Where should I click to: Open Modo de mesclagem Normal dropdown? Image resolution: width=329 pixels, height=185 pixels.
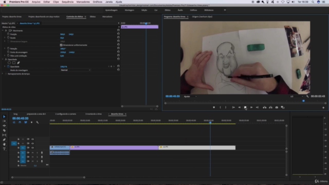point(76,70)
